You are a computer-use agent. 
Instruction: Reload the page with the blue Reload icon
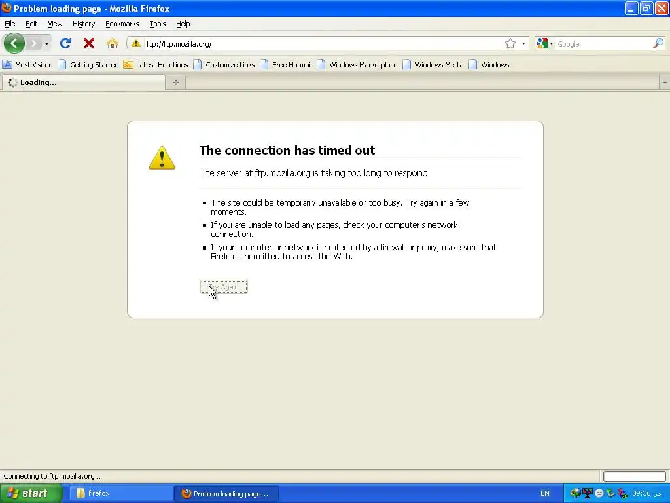point(65,43)
